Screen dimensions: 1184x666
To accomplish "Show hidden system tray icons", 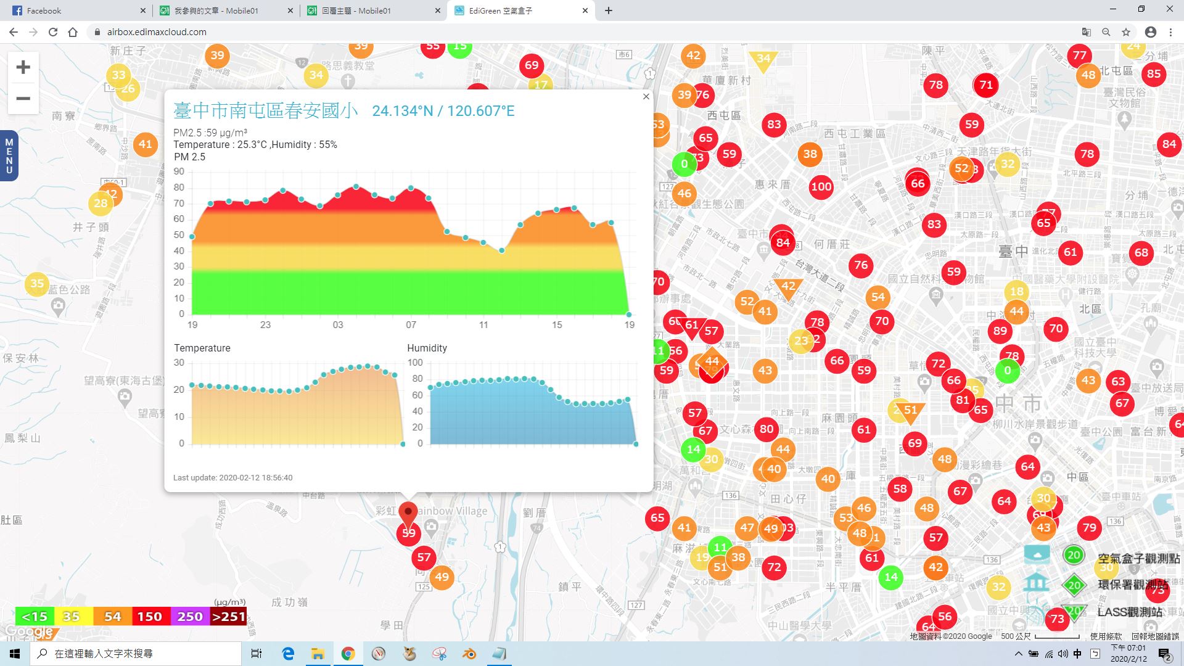I will pyautogui.click(x=1018, y=654).
